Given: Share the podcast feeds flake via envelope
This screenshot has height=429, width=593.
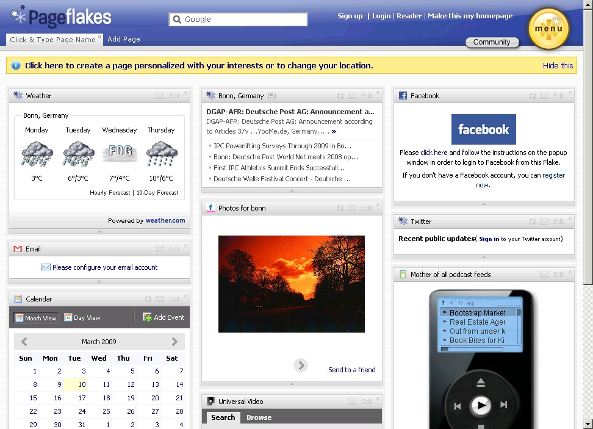Looking at the screenshot, I should [x=544, y=274].
